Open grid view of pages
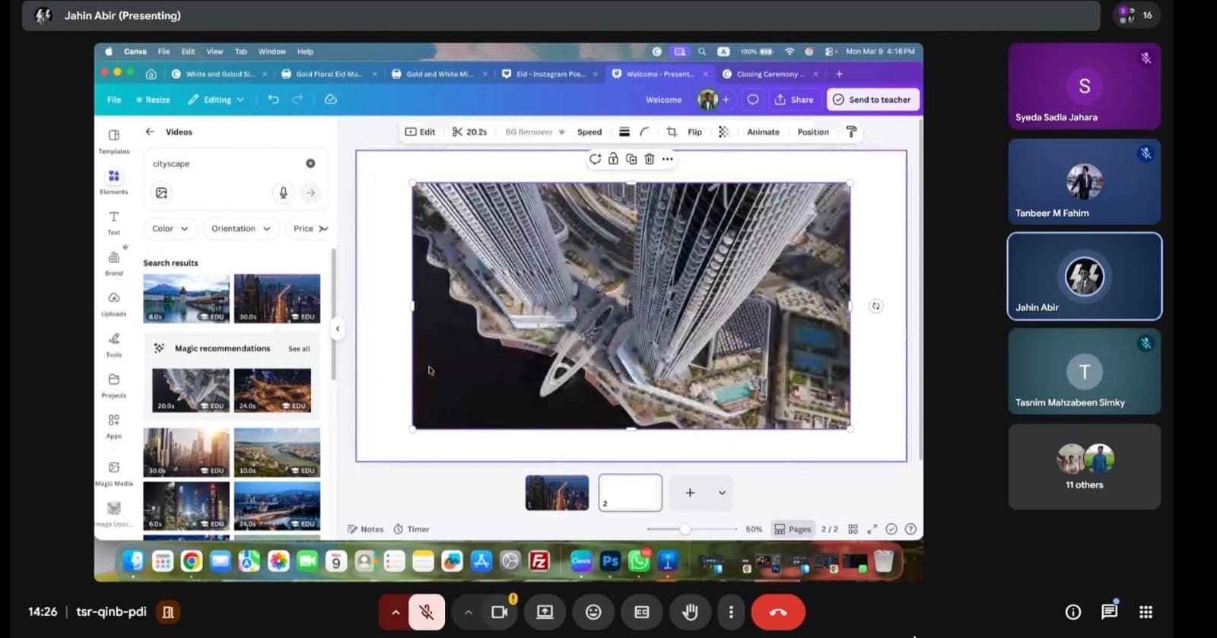Viewport: 1217px width, 638px height. pos(853,529)
